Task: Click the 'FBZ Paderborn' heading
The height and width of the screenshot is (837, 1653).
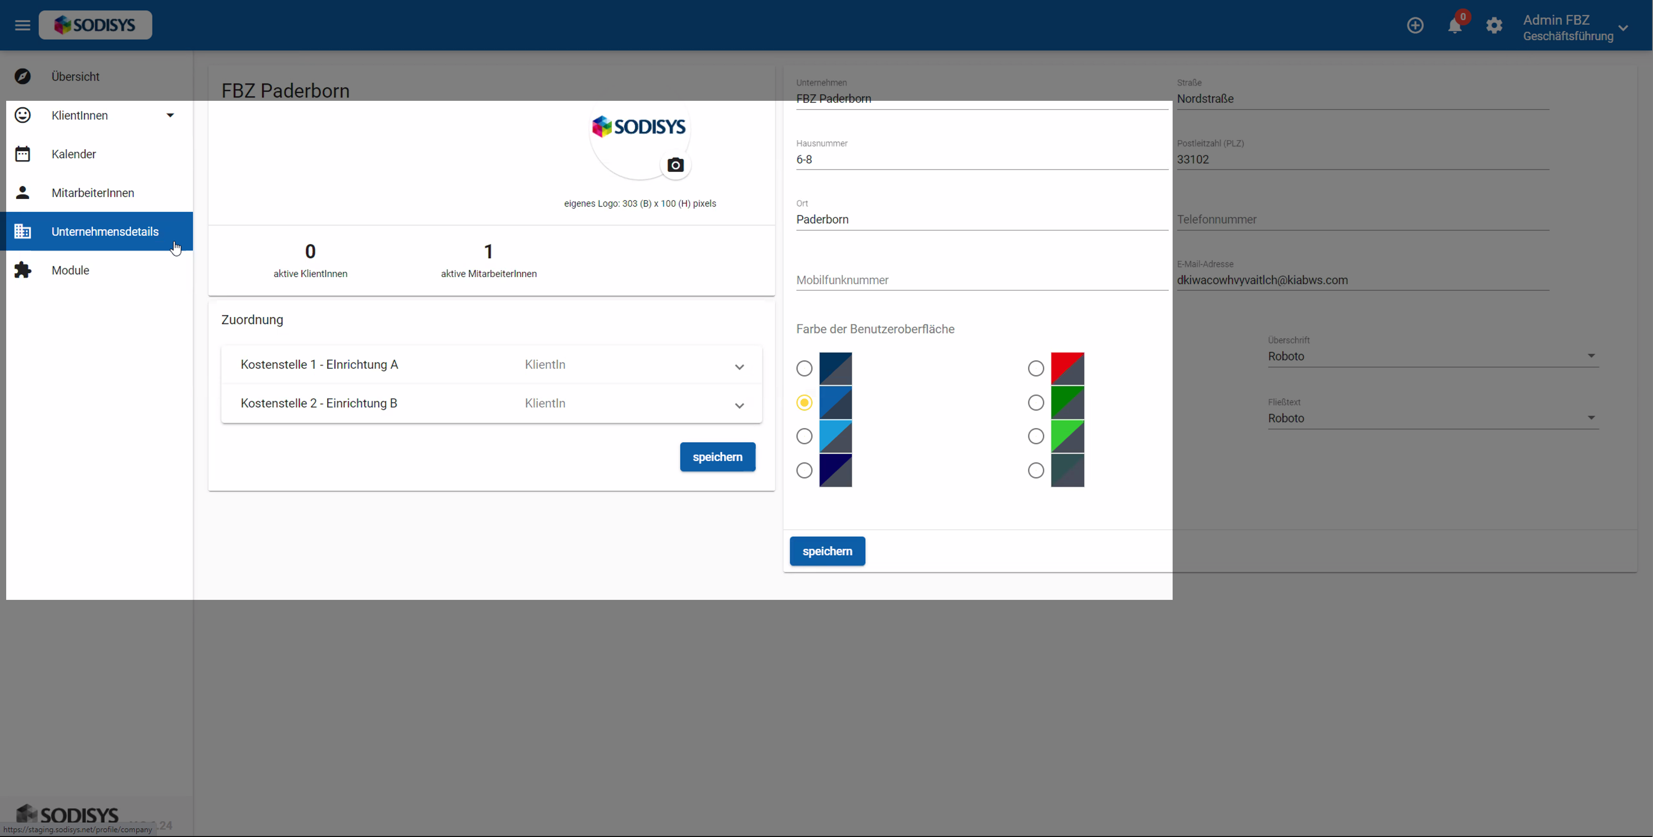Action: coord(285,90)
